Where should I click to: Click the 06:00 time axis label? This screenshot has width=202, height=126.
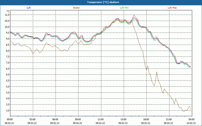tap(56, 119)
